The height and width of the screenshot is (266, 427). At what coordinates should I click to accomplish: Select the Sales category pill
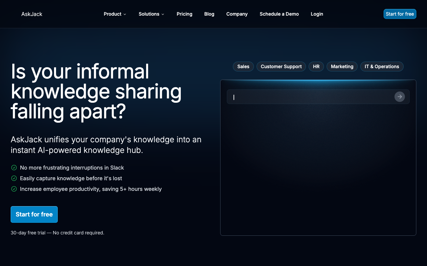click(x=243, y=66)
